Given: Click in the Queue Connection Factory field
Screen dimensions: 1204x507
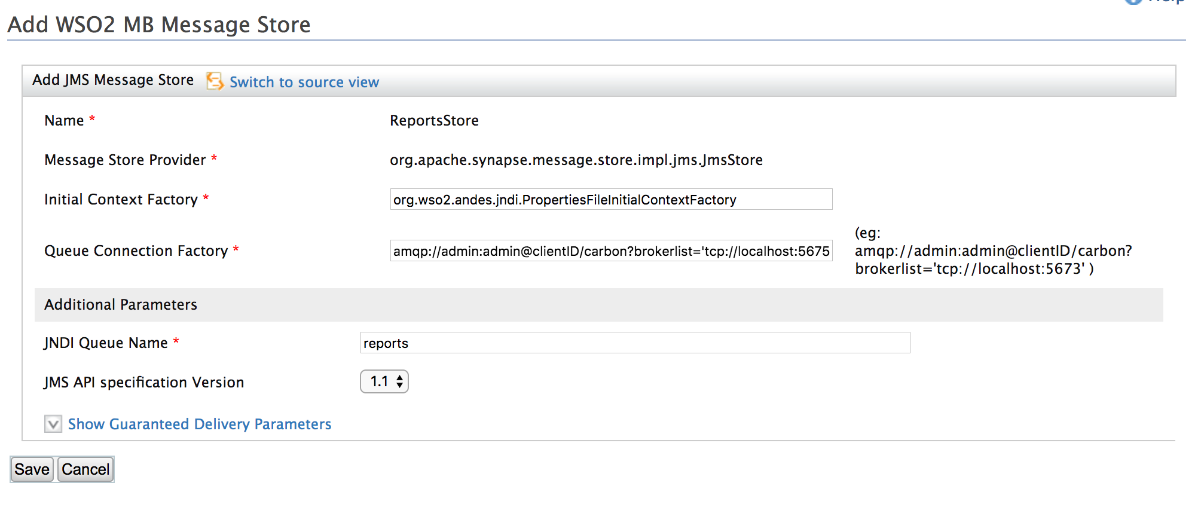Looking at the screenshot, I should pos(610,251).
